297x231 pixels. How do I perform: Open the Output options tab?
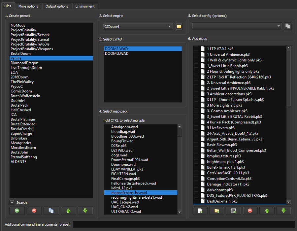point(57,6)
